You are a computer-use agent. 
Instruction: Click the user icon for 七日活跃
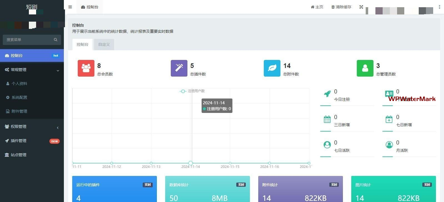pos(327,145)
